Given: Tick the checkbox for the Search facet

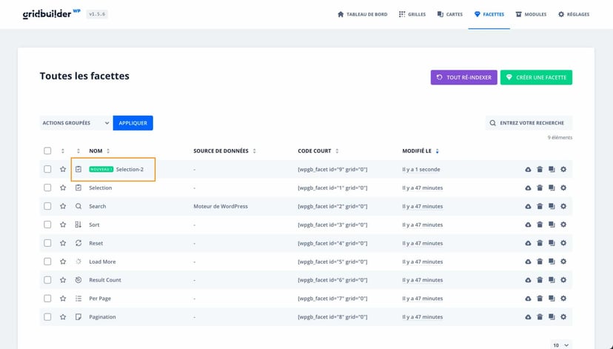Looking at the screenshot, I should point(47,207).
